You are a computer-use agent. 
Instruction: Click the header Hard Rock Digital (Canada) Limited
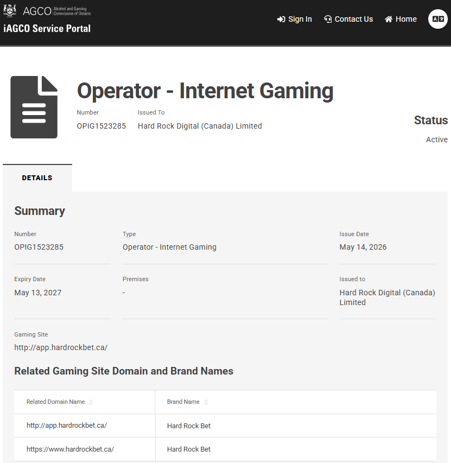click(x=200, y=126)
